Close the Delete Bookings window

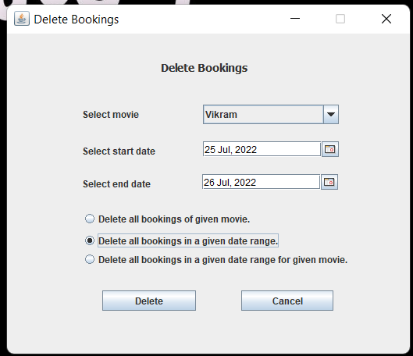pyautogui.click(x=386, y=19)
